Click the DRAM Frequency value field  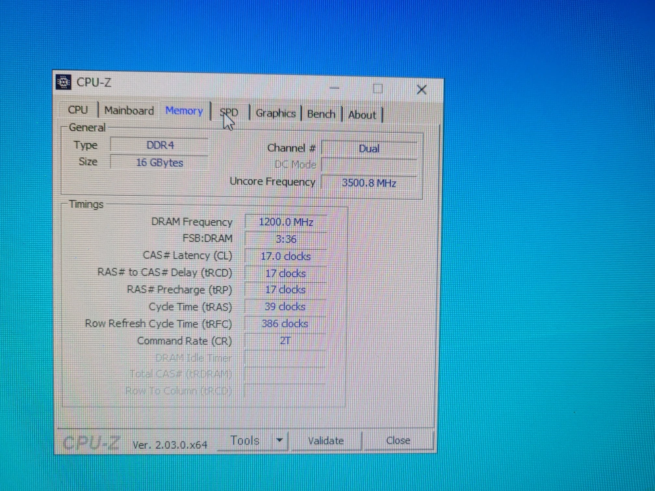[286, 222]
